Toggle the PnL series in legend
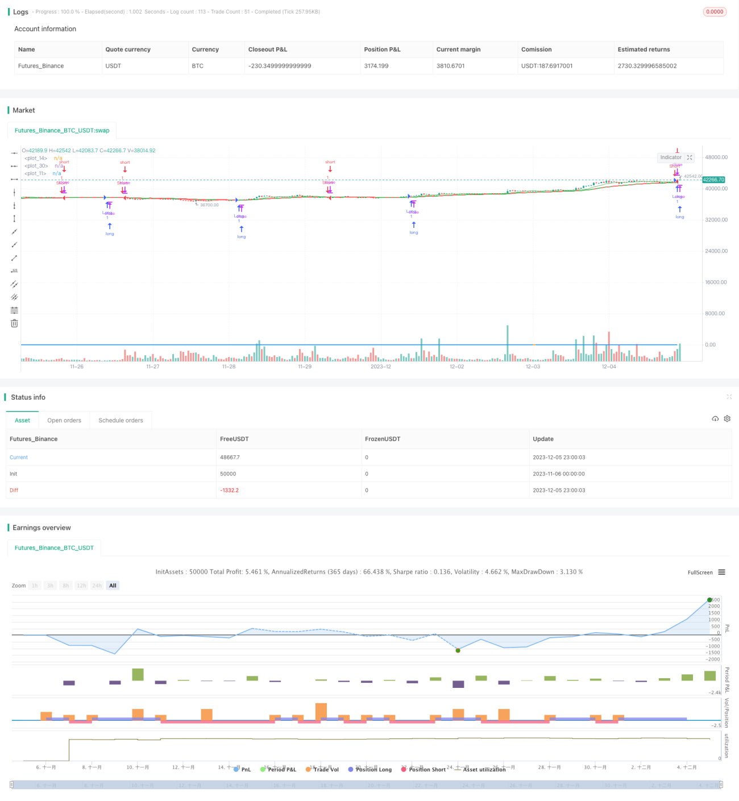The width and height of the screenshot is (739, 801). point(242,769)
